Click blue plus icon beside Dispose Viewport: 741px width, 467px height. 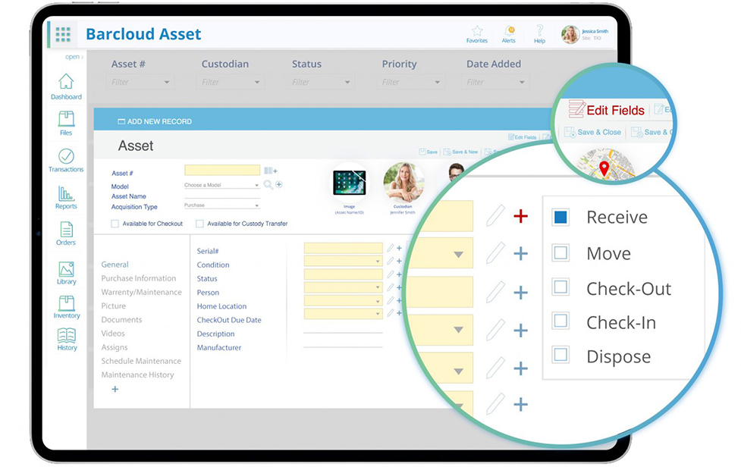pyautogui.click(x=521, y=368)
